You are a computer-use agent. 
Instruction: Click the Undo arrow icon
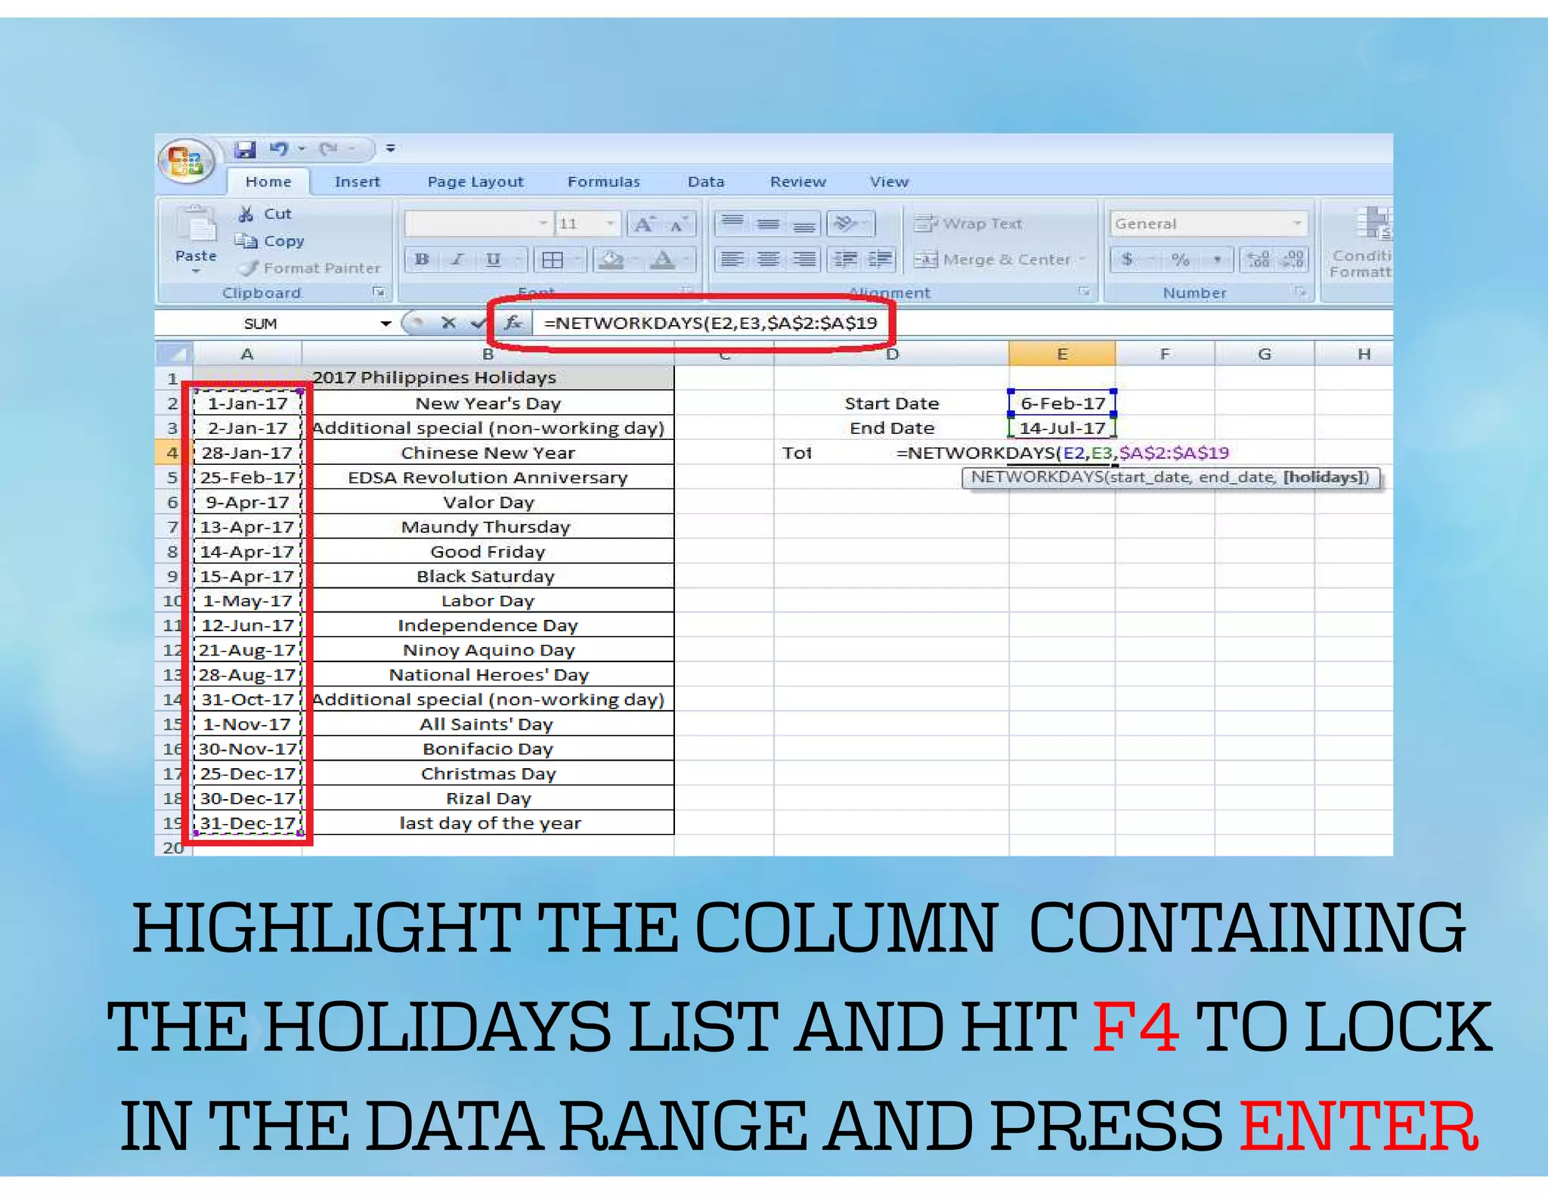pyautogui.click(x=278, y=149)
